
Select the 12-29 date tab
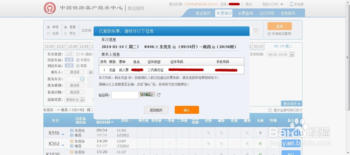point(84,47)
